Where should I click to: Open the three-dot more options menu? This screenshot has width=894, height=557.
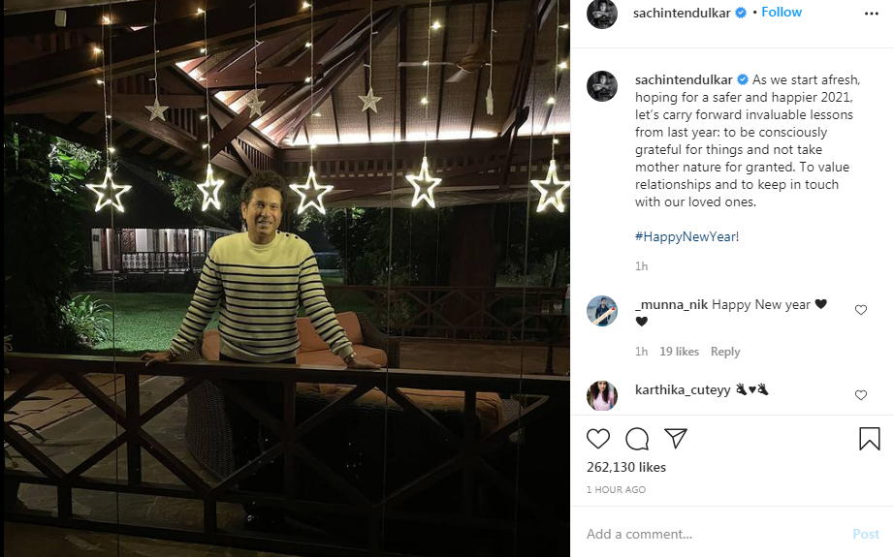pyautogui.click(x=870, y=13)
